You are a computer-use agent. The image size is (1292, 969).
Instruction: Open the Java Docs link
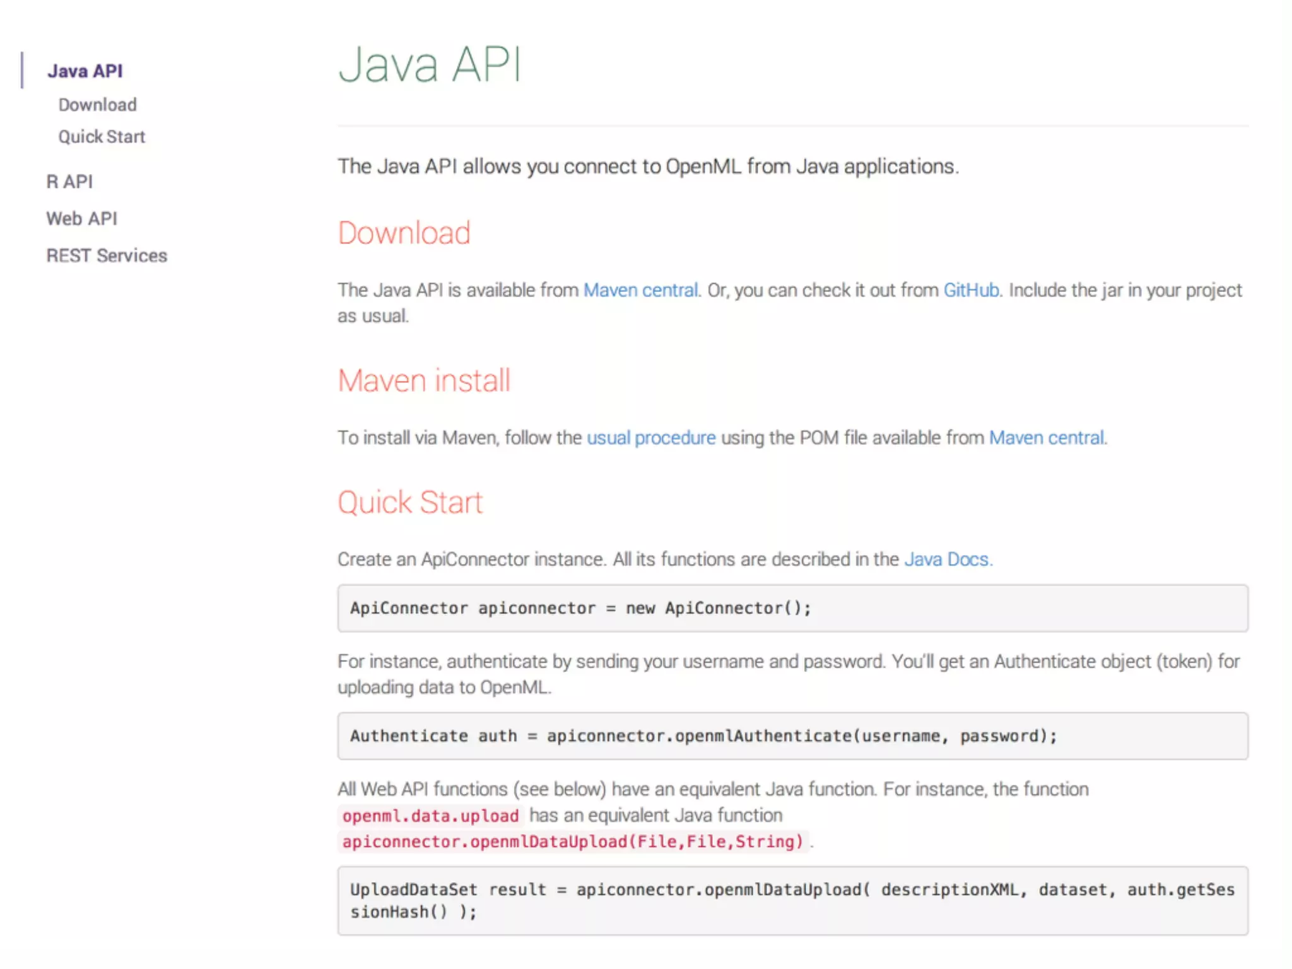[x=946, y=560]
